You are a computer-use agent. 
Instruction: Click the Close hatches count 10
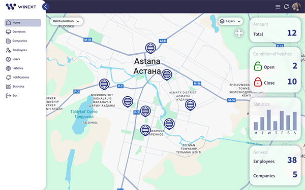click(x=292, y=82)
